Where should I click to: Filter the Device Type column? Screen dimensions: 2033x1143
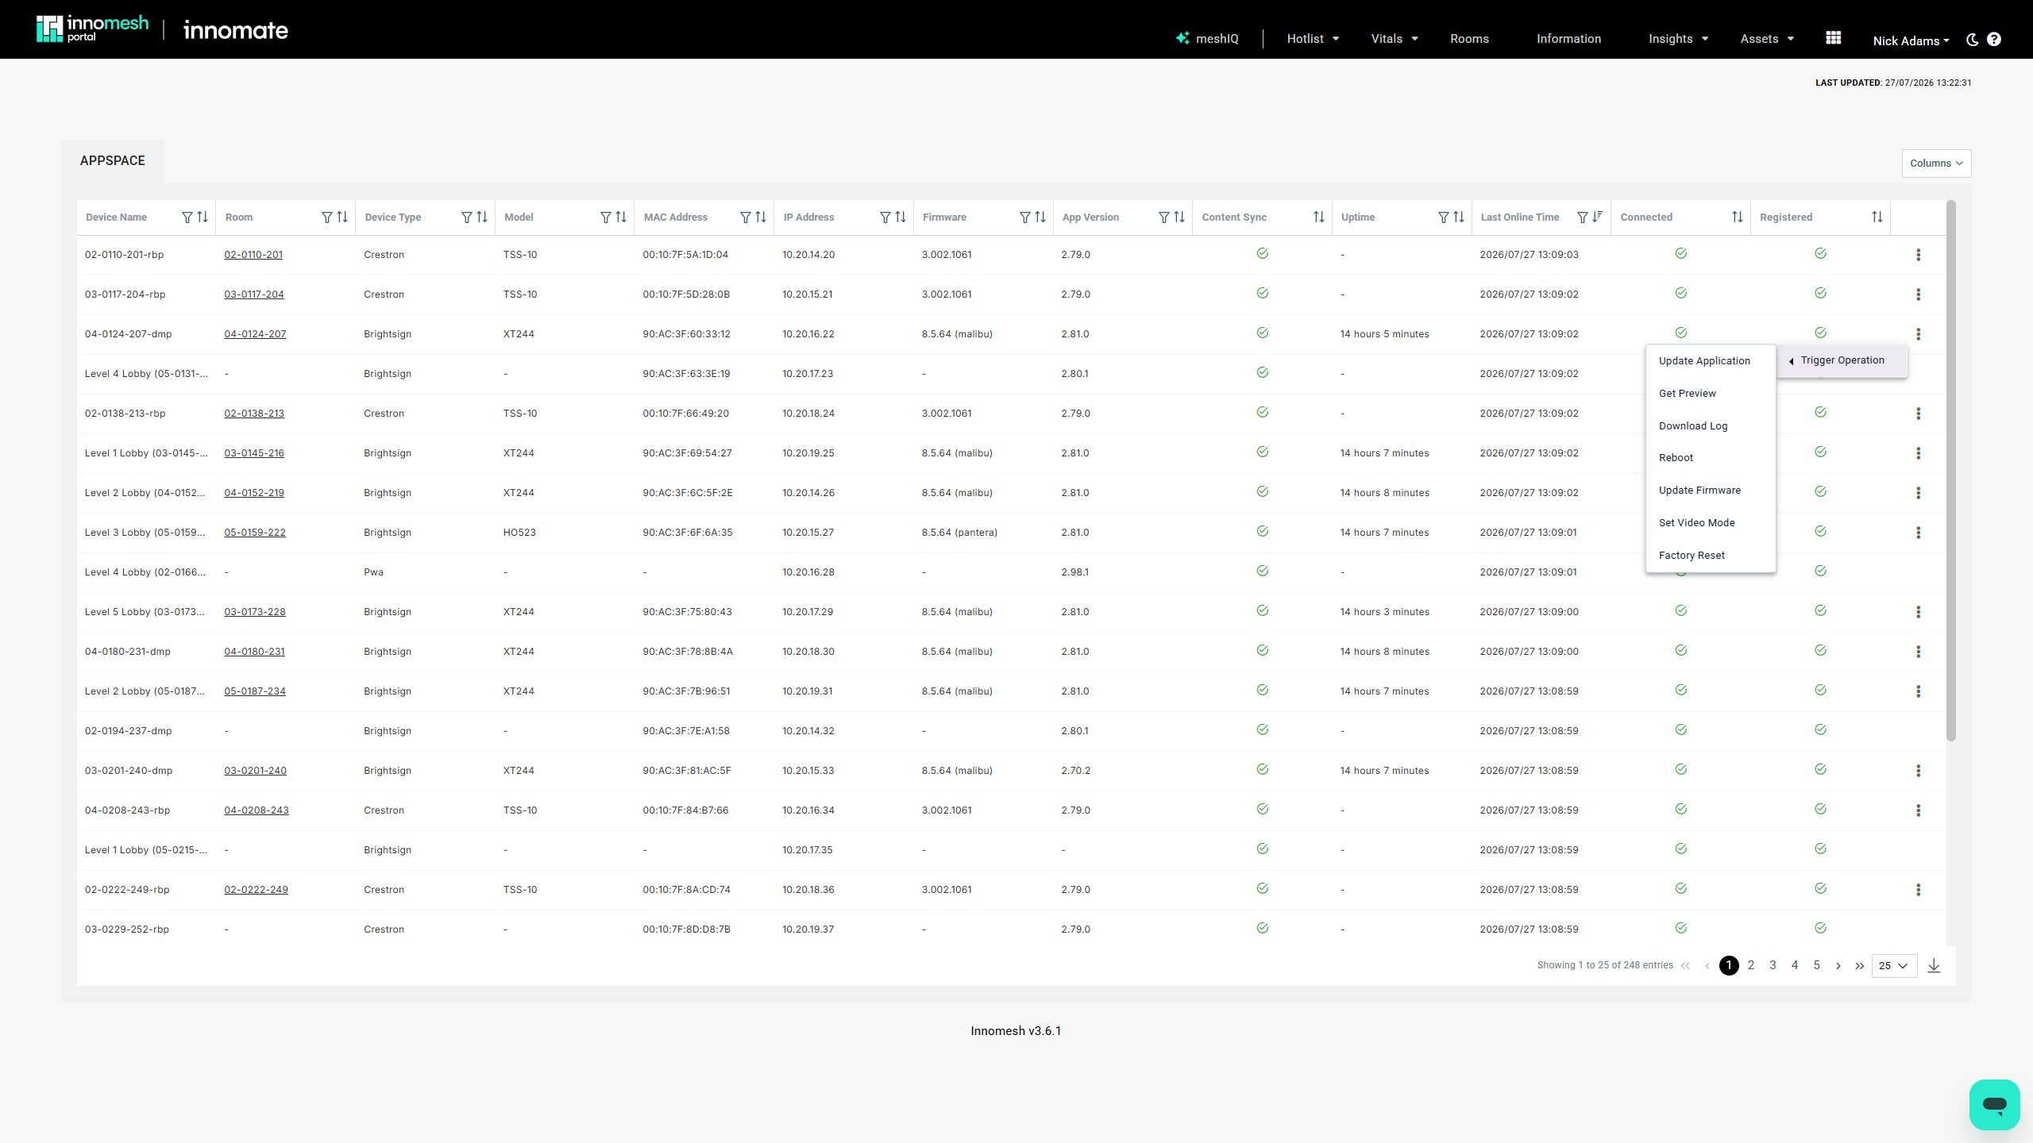click(x=467, y=217)
